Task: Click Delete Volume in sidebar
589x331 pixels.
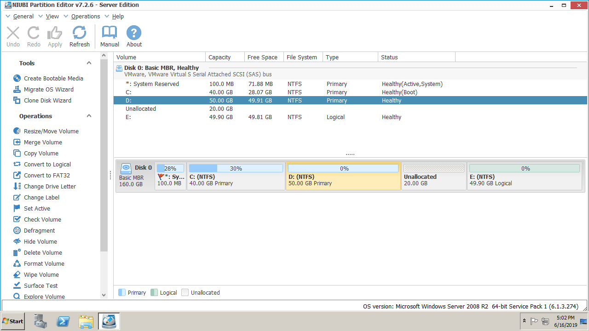Action: [42, 253]
